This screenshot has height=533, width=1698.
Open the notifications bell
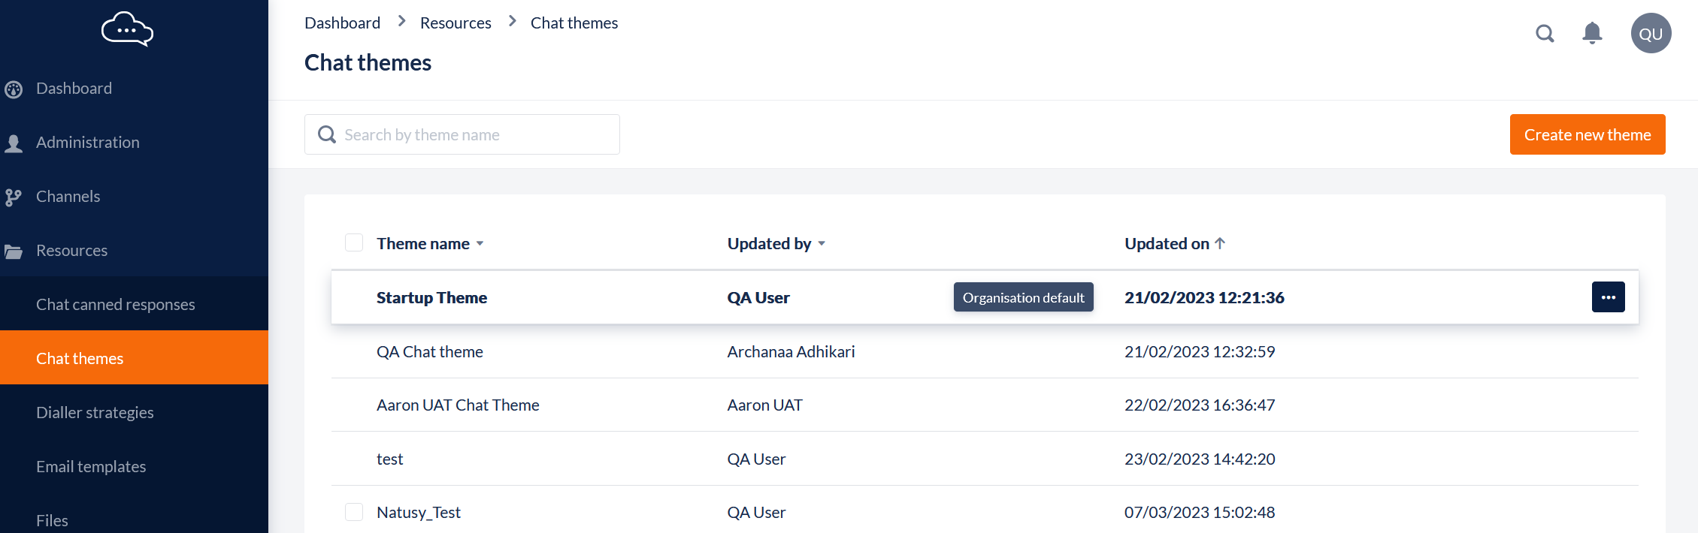coord(1592,33)
